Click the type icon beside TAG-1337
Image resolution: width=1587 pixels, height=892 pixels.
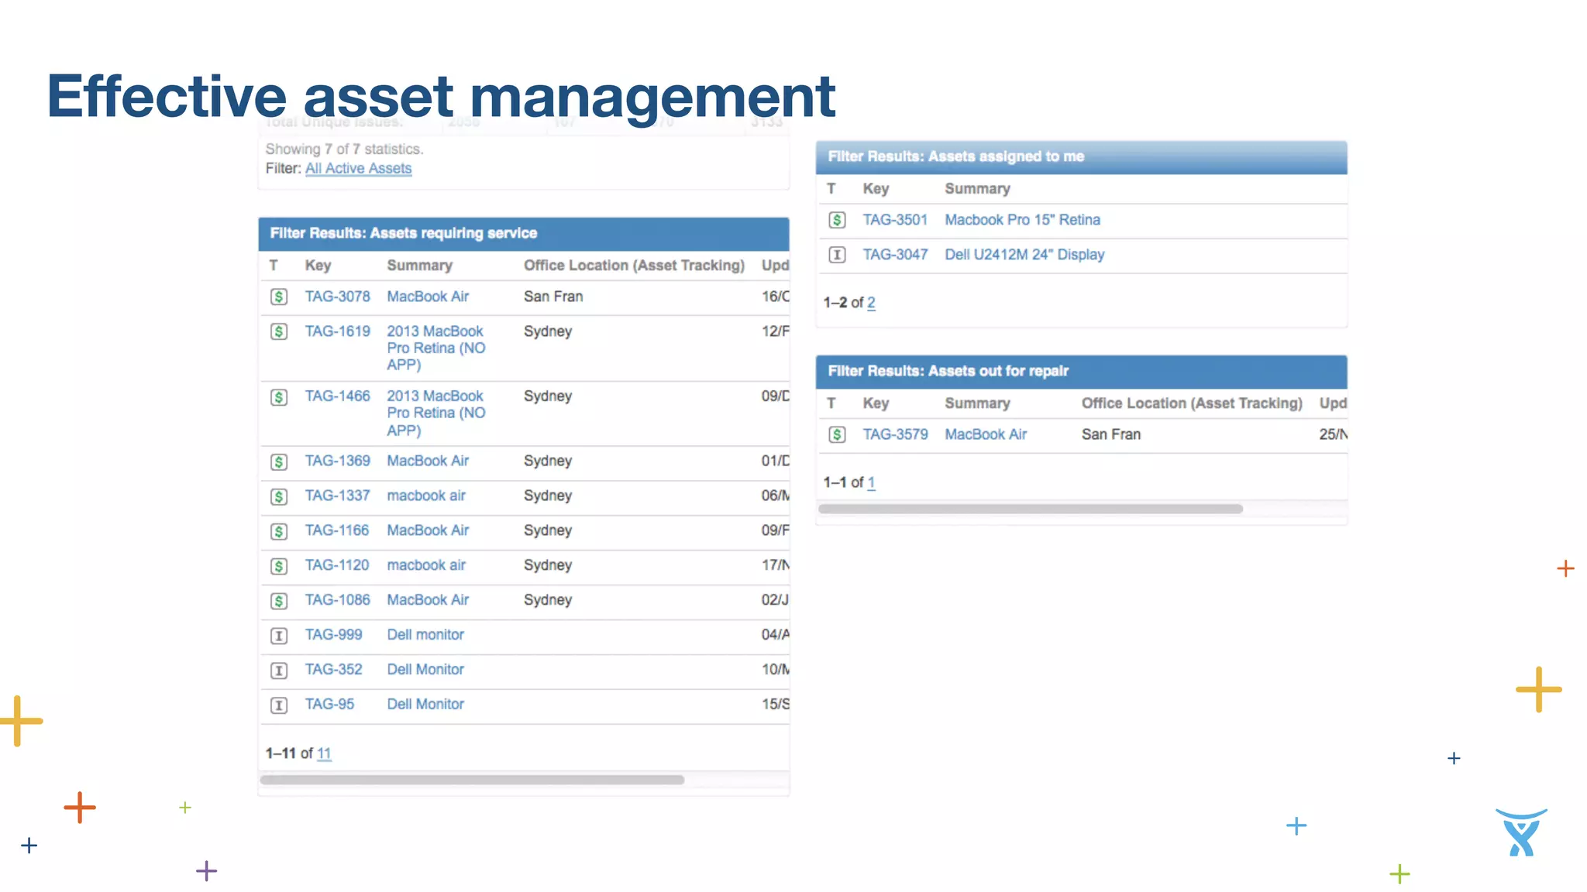[279, 496]
